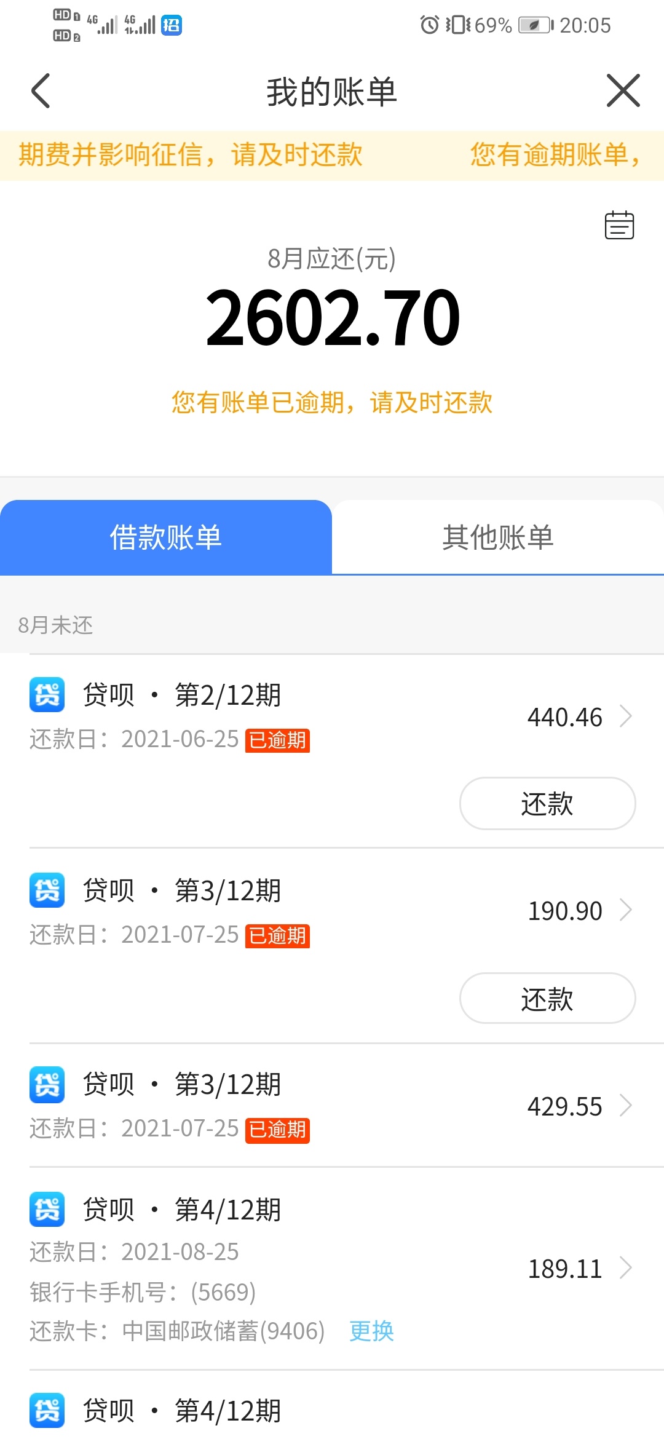Click 还款 button for 190.90 bill

click(547, 998)
